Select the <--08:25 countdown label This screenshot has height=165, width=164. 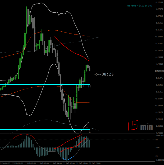[104, 74]
